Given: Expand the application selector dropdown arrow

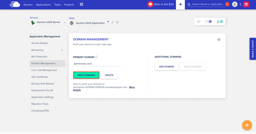Looking at the screenshot, I should pos(108,22).
